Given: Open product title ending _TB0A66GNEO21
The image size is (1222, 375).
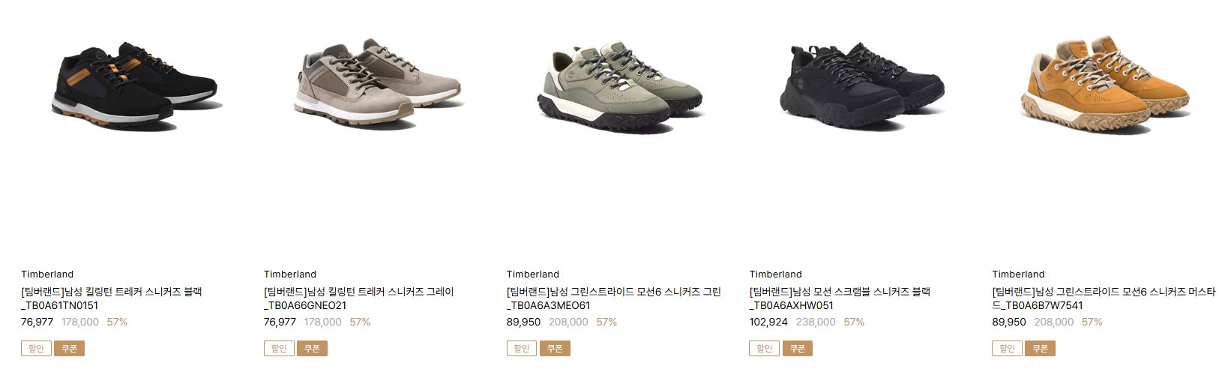Looking at the screenshot, I should (x=359, y=298).
